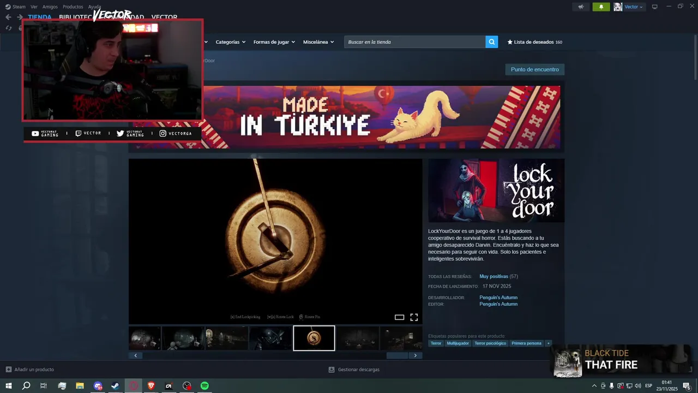This screenshot has height=393, width=698.
Task: Click Añadir un producto
Action: click(x=34, y=370)
